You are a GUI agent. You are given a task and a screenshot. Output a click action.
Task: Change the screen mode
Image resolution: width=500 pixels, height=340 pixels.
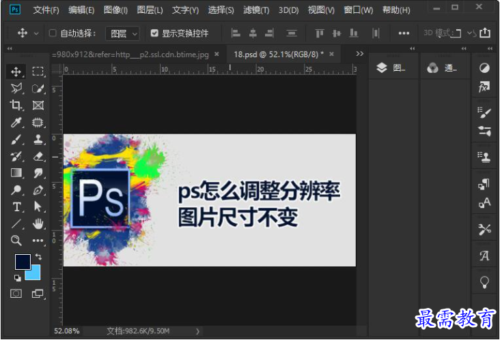click(38, 293)
